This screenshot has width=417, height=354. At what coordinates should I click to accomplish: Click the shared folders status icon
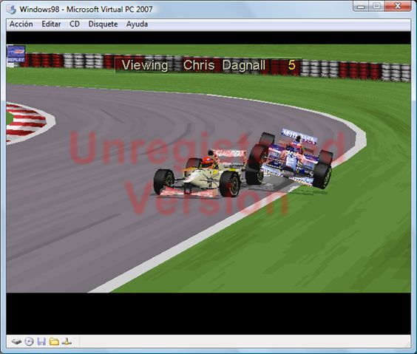[x=54, y=341]
